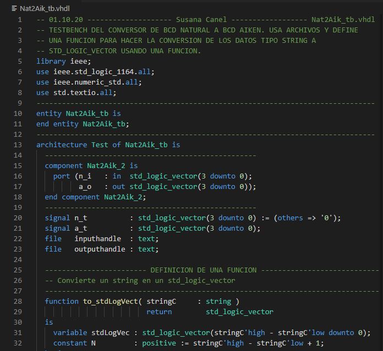Click the 'entity' keyword on line 10
The width and height of the screenshot is (383, 351).
pos(49,114)
